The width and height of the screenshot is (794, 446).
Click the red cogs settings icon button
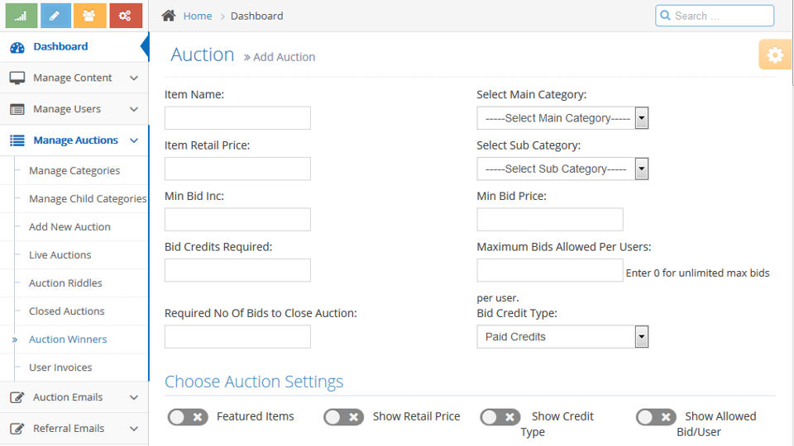(125, 15)
